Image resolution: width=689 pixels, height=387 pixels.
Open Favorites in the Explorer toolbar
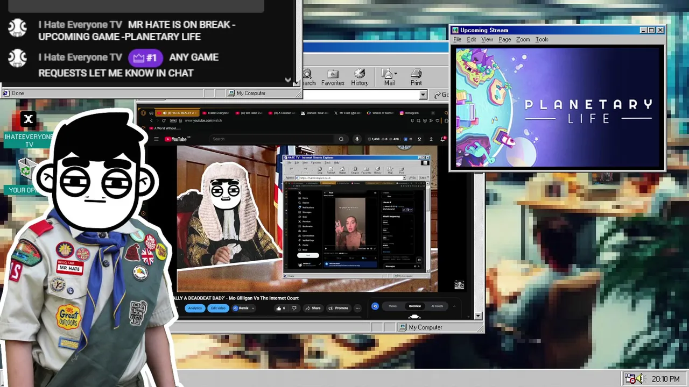click(333, 77)
